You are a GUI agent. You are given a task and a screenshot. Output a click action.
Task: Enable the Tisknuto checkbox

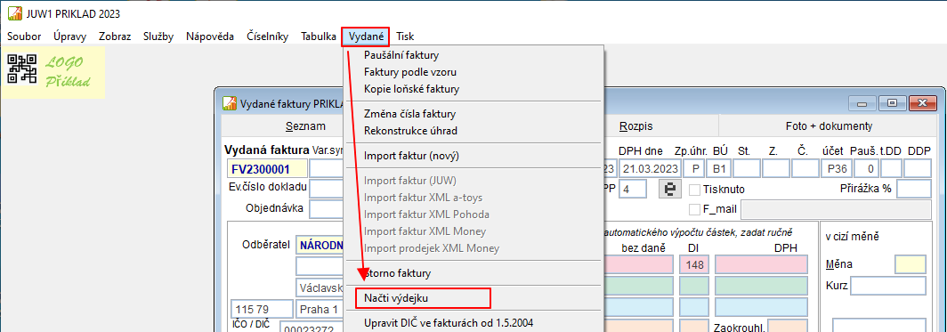tap(694, 190)
